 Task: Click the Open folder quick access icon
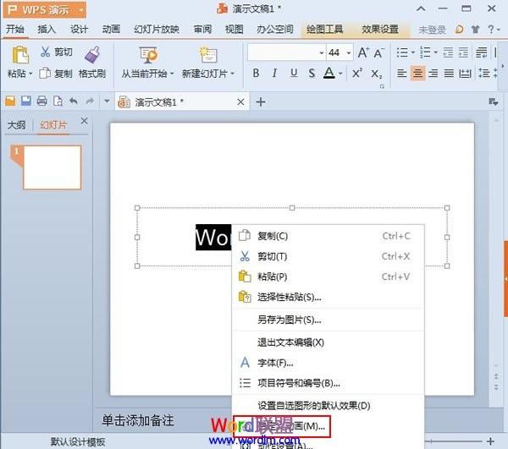(x=10, y=101)
